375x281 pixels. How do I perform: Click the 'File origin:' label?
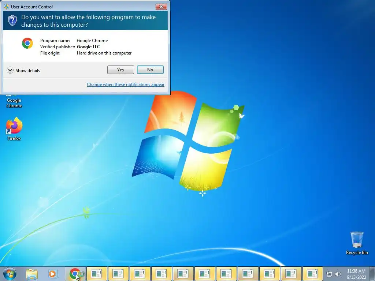click(50, 53)
